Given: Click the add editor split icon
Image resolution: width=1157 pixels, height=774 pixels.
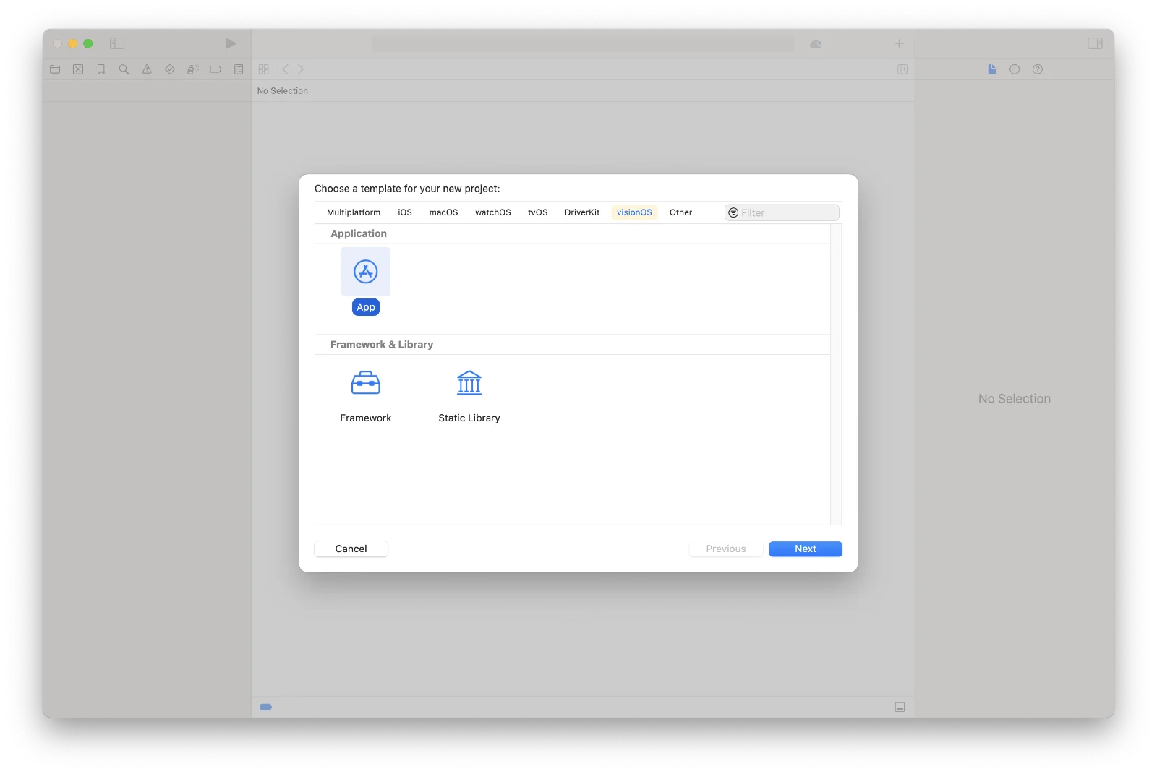Looking at the screenshot, I should point(902,69).
